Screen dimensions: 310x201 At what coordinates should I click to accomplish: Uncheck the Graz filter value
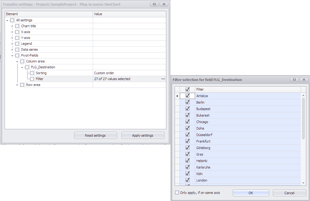187,154
